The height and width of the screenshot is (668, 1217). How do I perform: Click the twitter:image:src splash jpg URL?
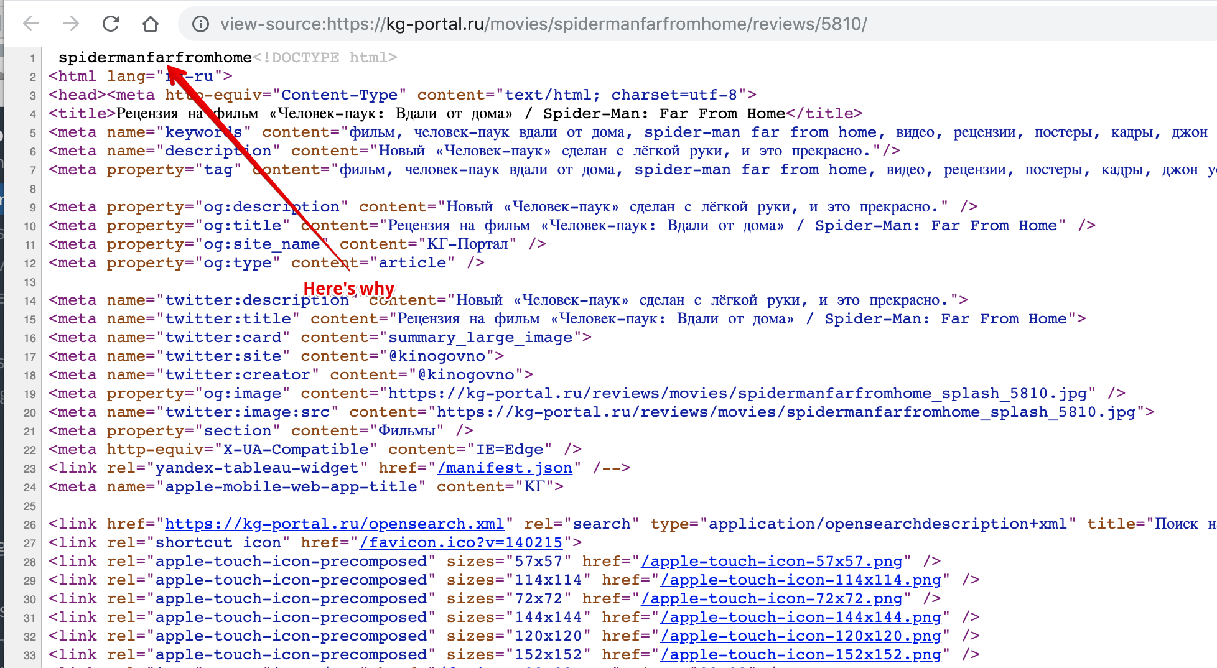786,412
